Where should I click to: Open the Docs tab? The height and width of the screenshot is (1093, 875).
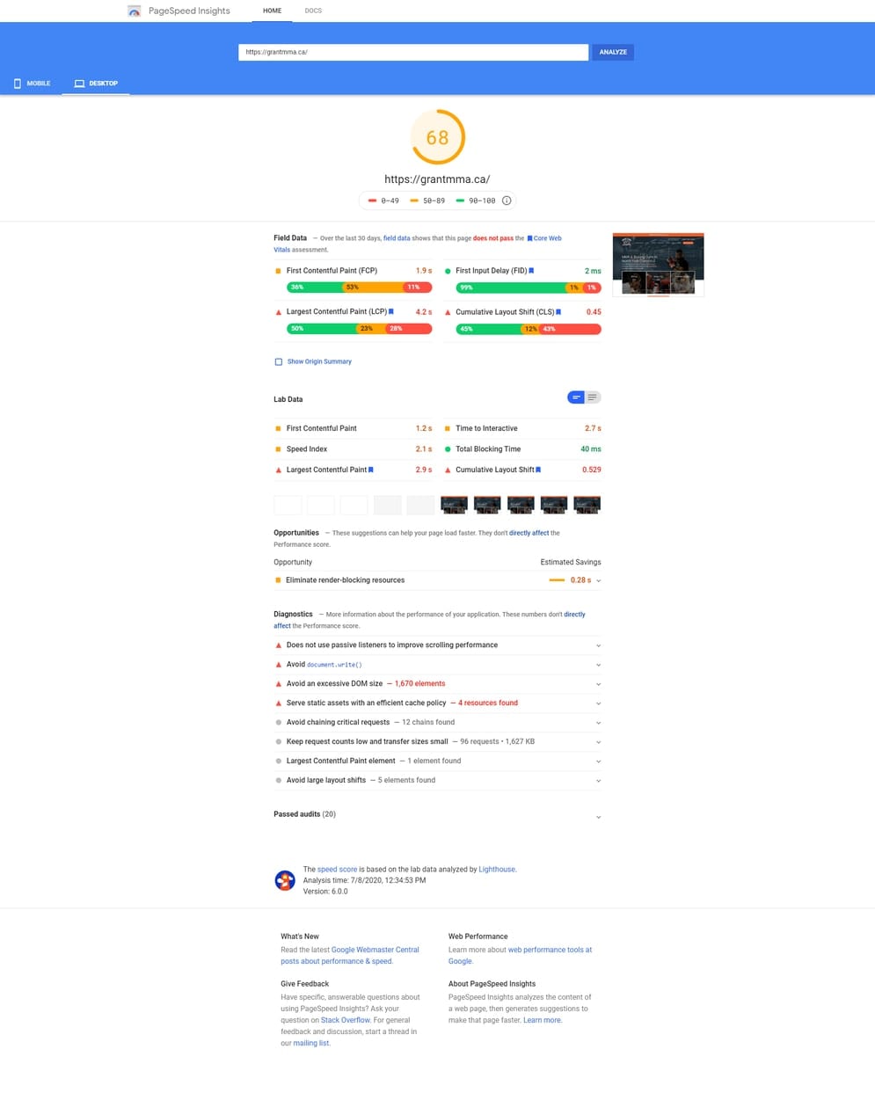[313, 11]
